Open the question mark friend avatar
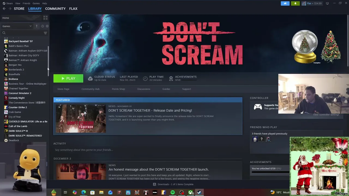 pyautogui.click(x=261, y=139)
